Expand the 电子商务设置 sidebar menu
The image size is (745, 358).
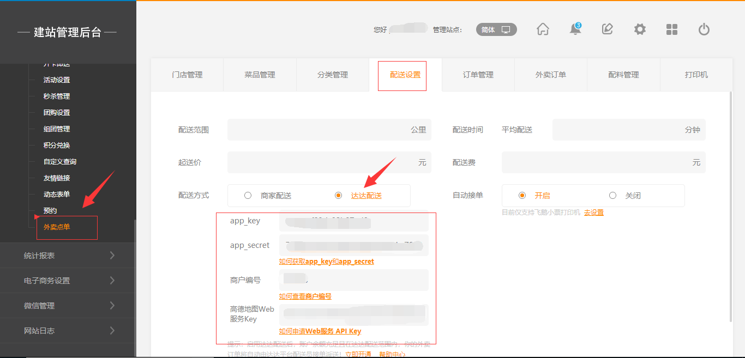point(68,281)
